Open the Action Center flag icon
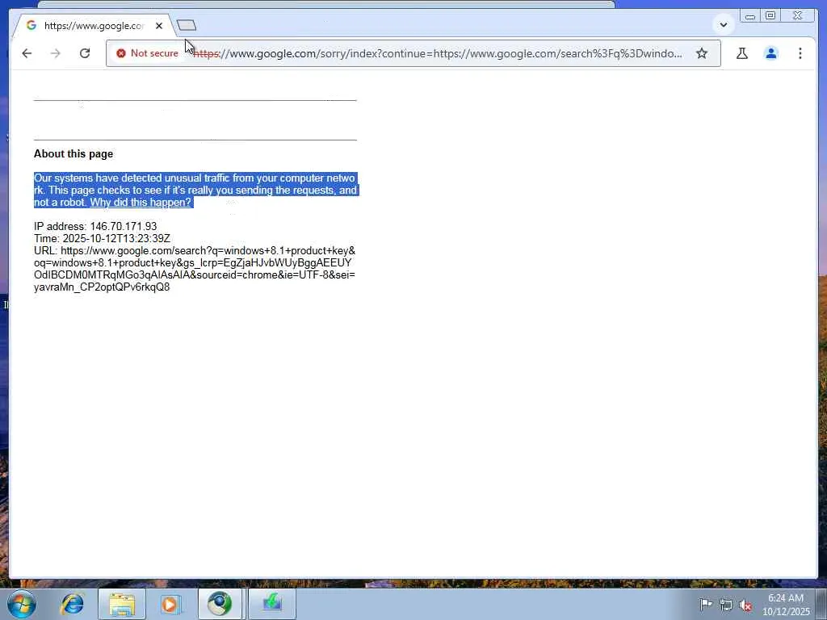Screen dimensions: 827x620 [706, 604]
